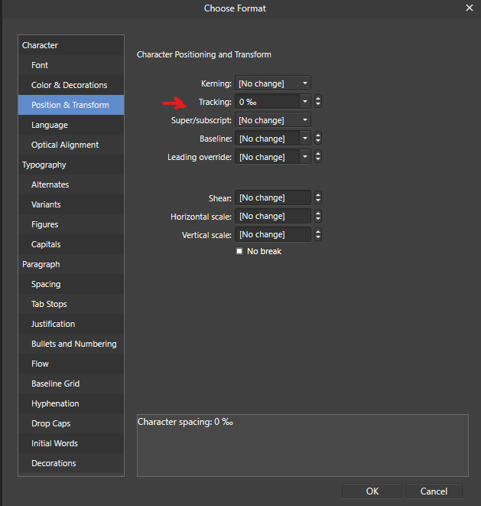The height and width of the screenshot is (506, 481).
Task: Select the Font category
Action: (40, 65)
